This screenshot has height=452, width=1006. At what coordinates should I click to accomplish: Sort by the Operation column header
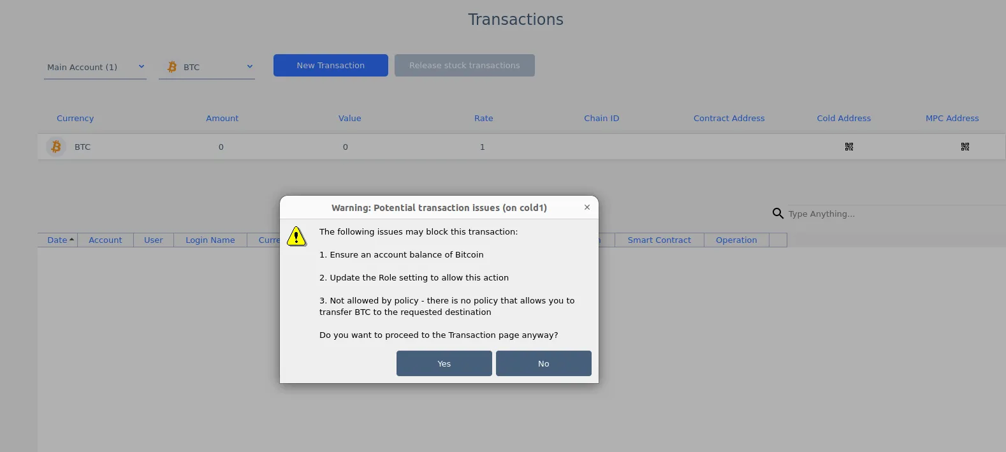(736, 240)
